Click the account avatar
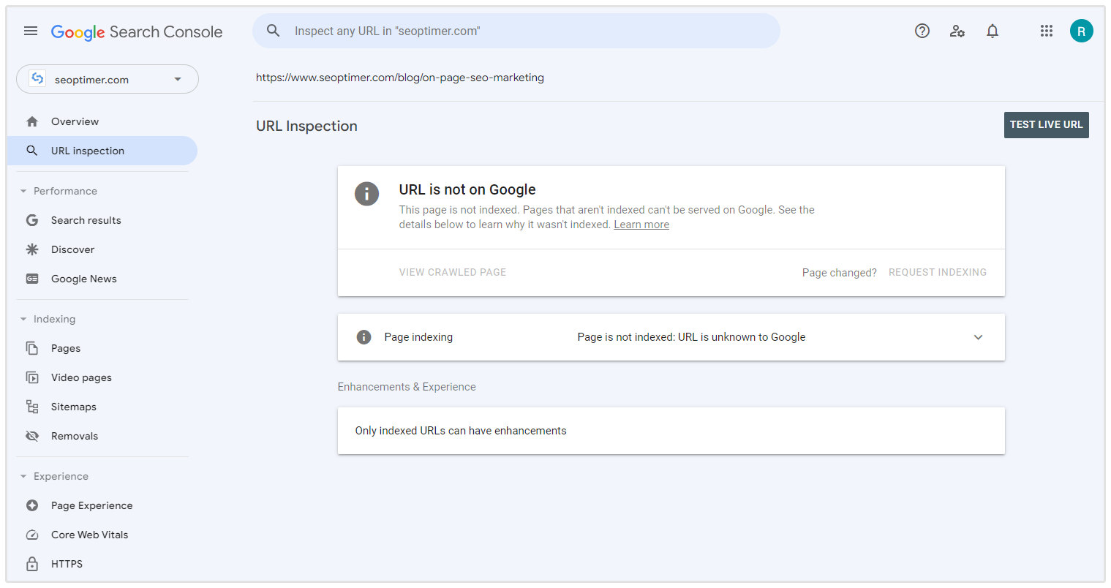Viewport: 1111px width, 588px height. tap(1082, 31)
